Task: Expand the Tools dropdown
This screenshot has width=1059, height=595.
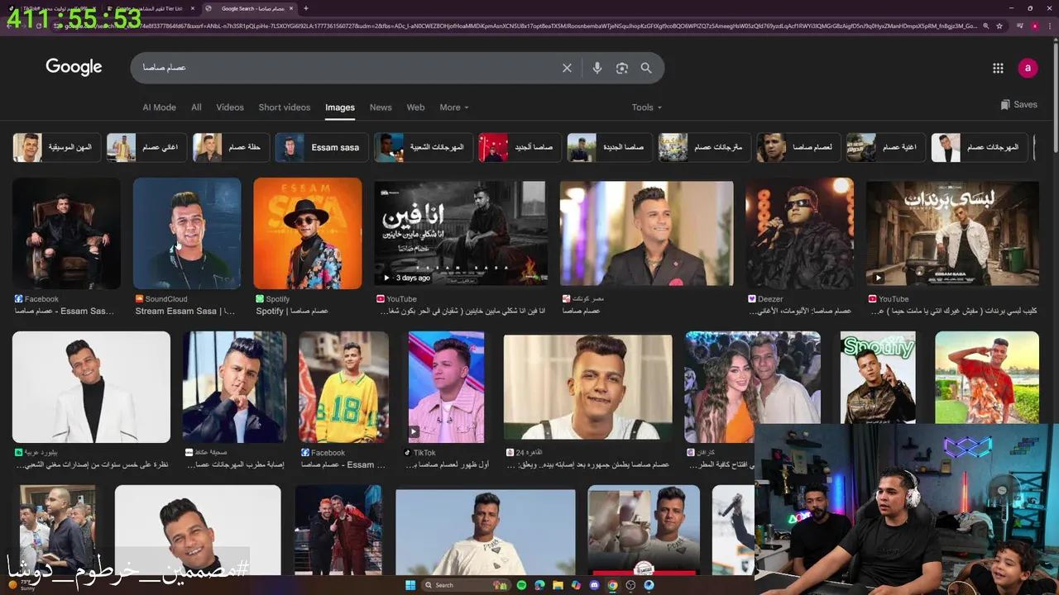Action: [x=647, y=107]
